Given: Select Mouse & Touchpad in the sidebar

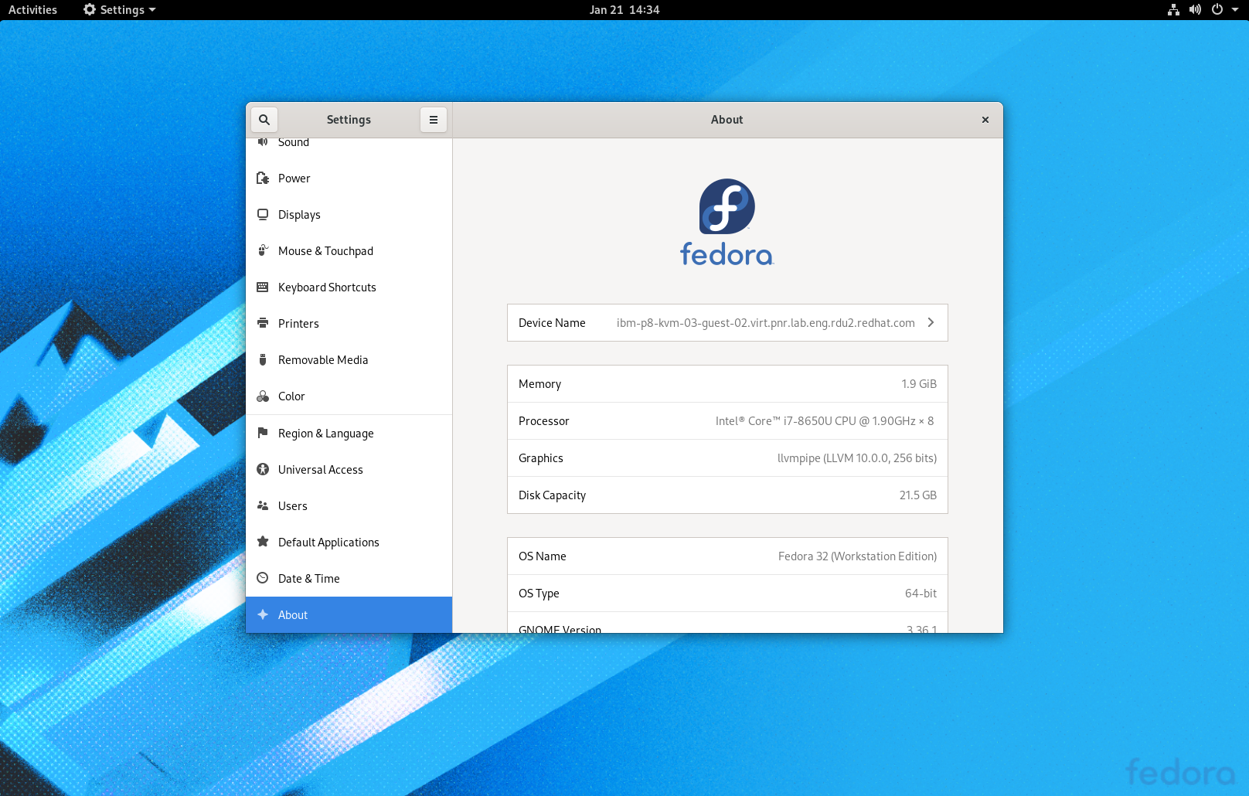Looking at the screenshot, I should [349, 251].
